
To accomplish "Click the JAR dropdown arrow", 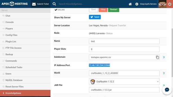I will (158, 82).
